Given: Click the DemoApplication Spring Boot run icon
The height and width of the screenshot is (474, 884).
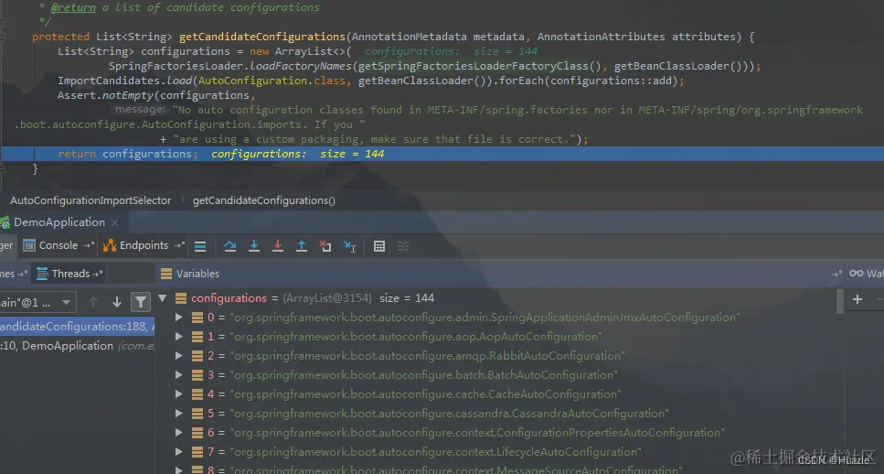Looking at the screenshot, I should coord(5,222).
